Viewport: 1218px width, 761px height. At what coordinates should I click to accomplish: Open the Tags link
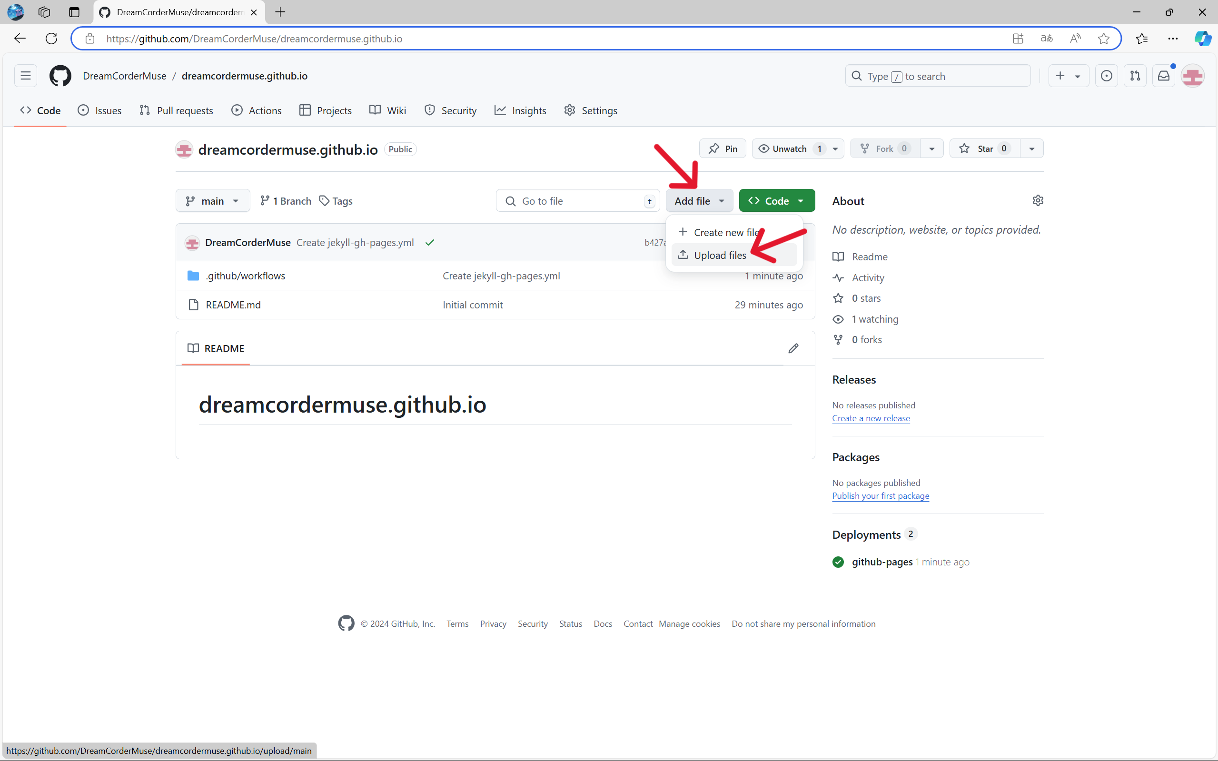pyautogui.click(x=336, y=201)
